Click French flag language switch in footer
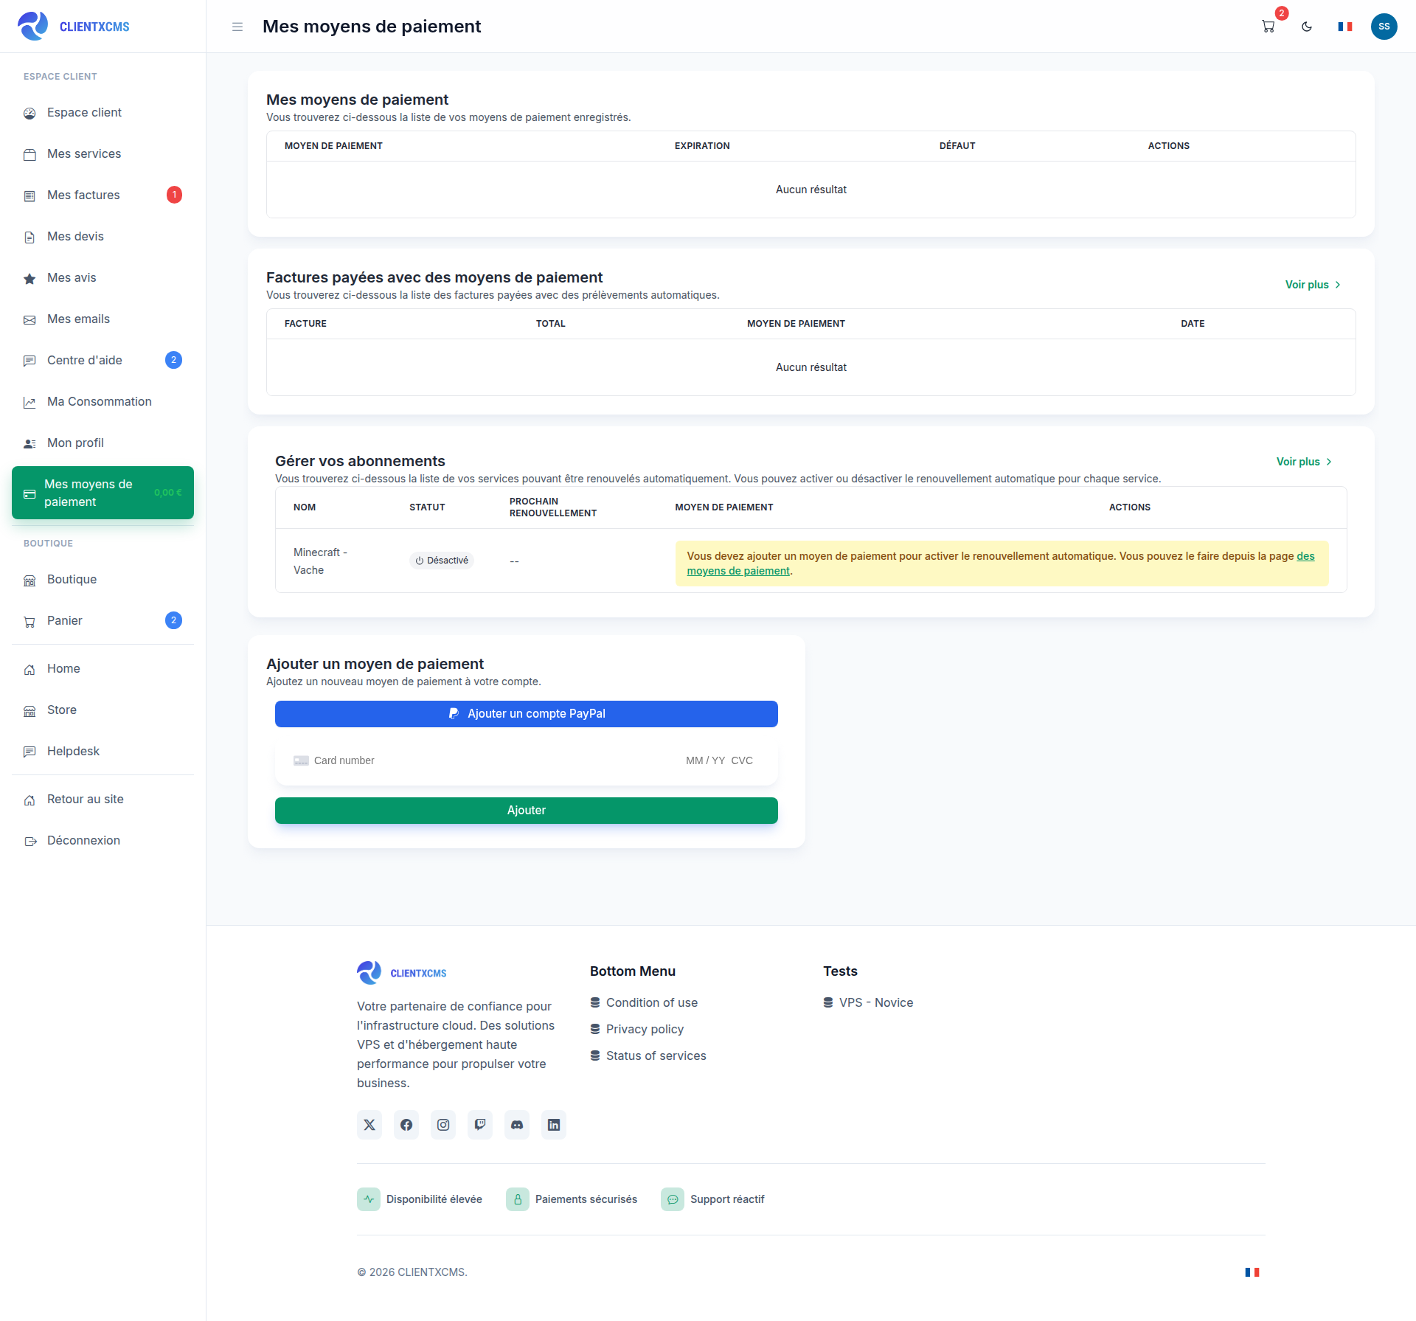The width and height of the screenshot is (1416, 1321). coord(1252,1272)
